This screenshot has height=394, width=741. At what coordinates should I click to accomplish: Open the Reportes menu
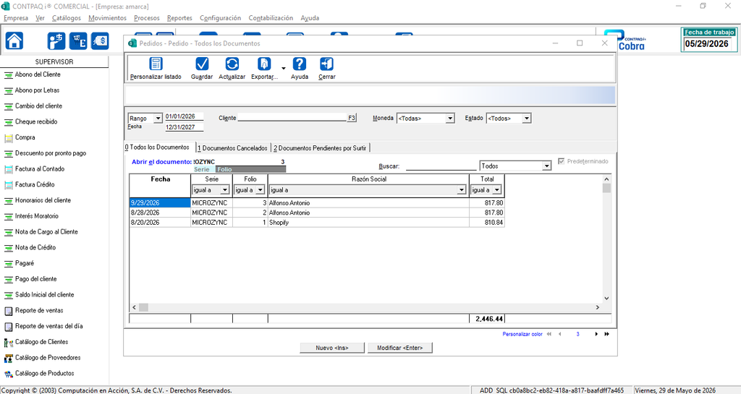click(x=179, y=18)
